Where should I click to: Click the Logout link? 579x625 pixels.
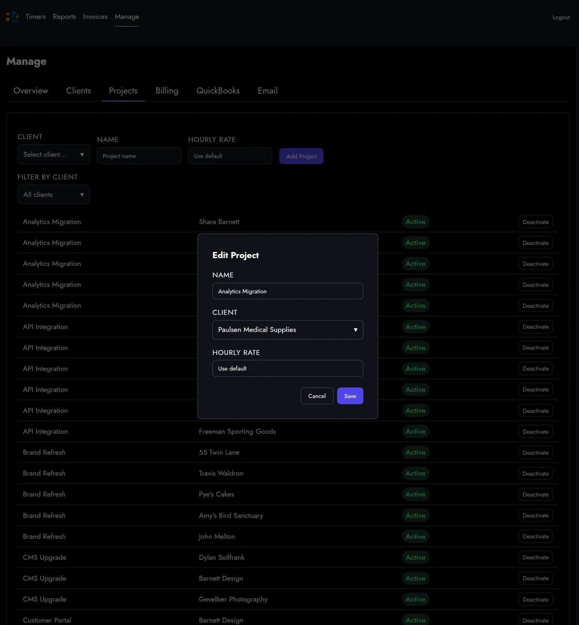(561, 17)
